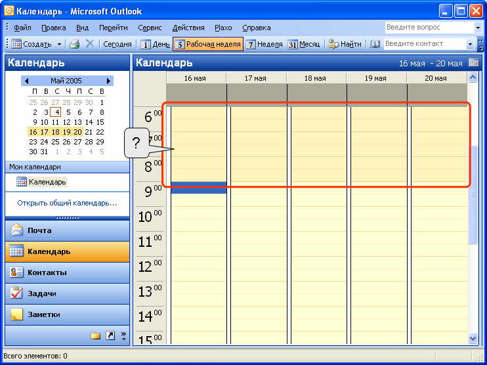Click the 16 мая day header
The image size is (487, 365).
196,78
